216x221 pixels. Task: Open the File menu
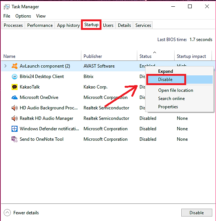click(7, 16)
